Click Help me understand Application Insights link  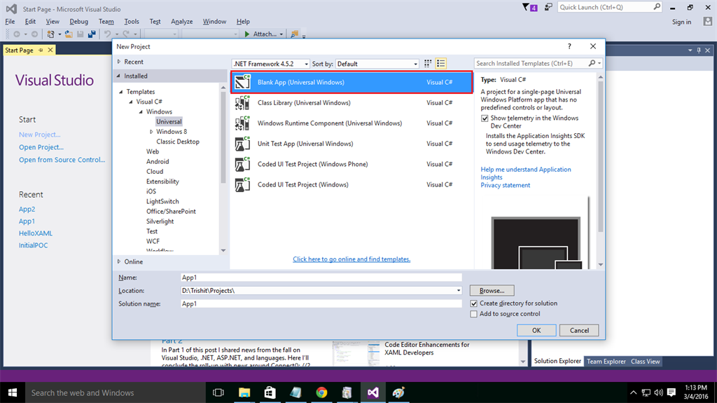tap(525, 173)
